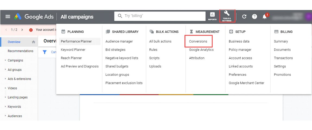Open Shared budgets
Image resolution: width=312 pixels, height=130 pixels.
pos(117,66)
